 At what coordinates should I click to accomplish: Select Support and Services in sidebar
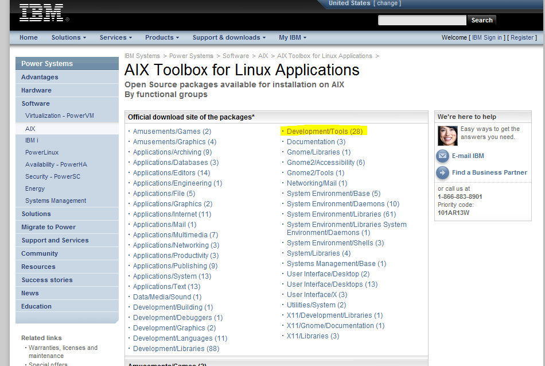pyautogui.click(x=67, y=240)
